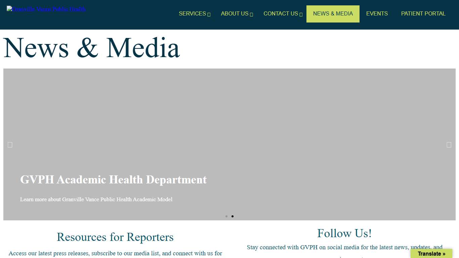459x258 pixels.
Task: Open the PATIENT PORTAL link
Action: (423, 14)
